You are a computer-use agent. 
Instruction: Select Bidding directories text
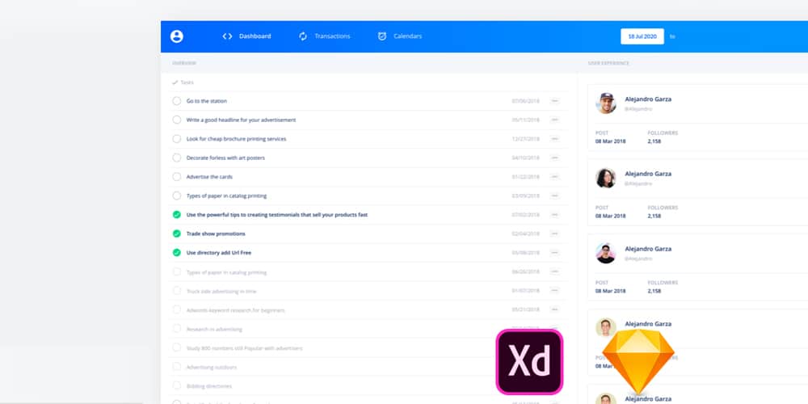click(x=208, y=386)
